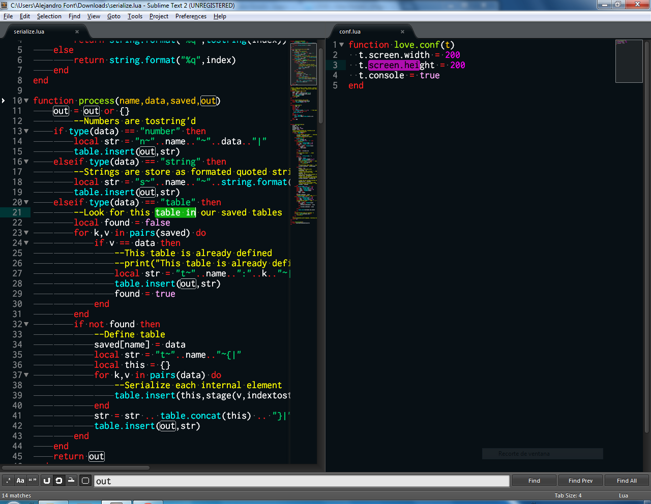Viewport: 651px width, 504px height.
Task: Open the Goto menu
Action: [114, 16]
